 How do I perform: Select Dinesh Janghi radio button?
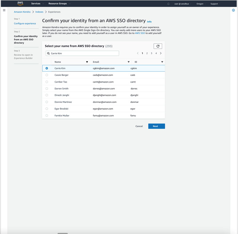point(47,95)
